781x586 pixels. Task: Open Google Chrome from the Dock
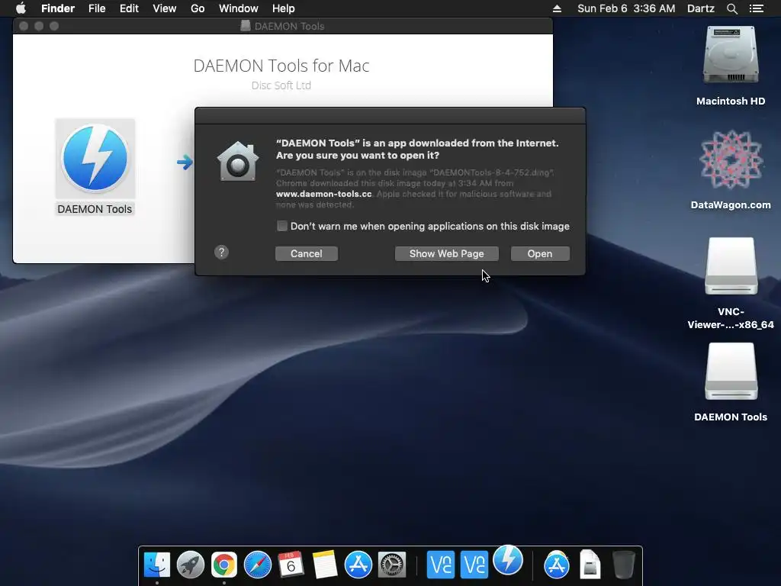point(224,565)
